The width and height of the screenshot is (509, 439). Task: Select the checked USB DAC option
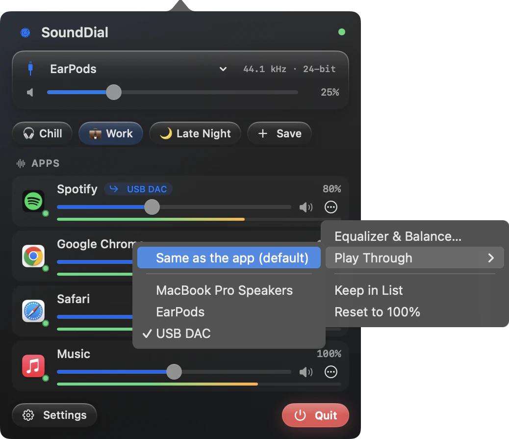coord(229,334)
